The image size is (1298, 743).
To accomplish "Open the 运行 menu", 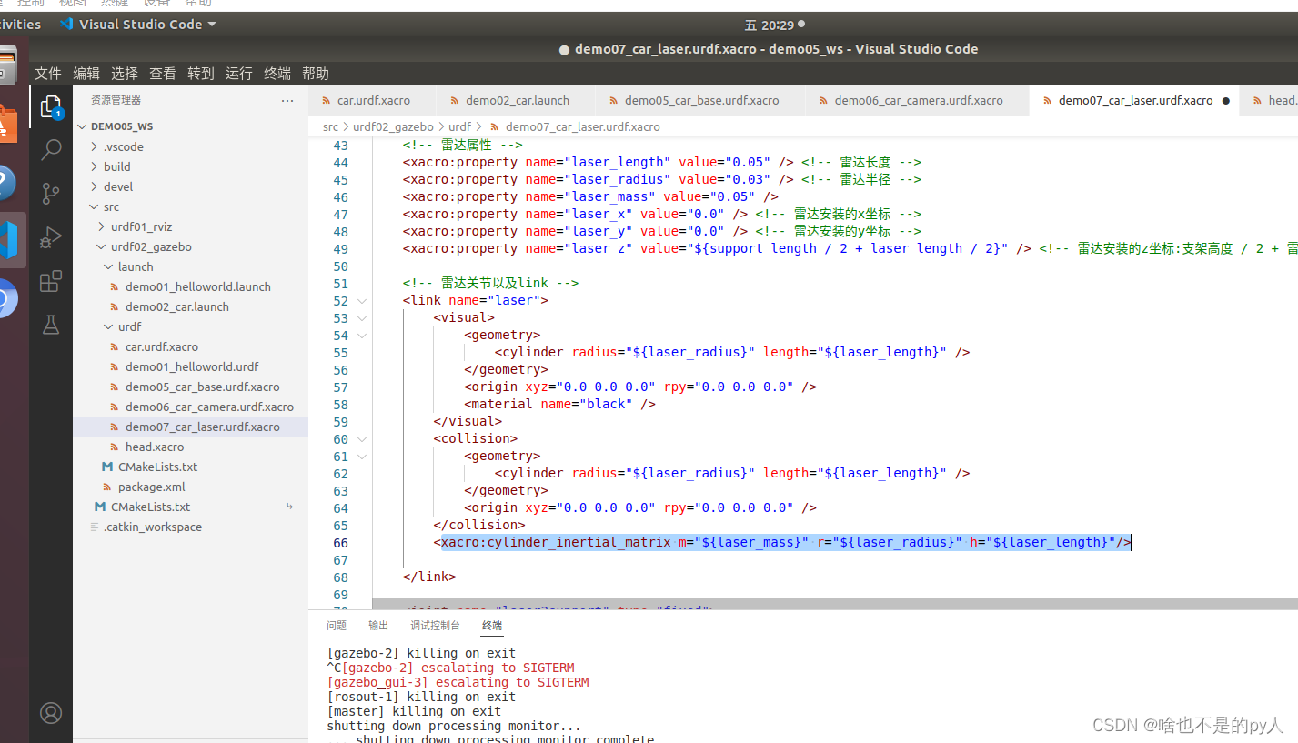I will 239,74.
